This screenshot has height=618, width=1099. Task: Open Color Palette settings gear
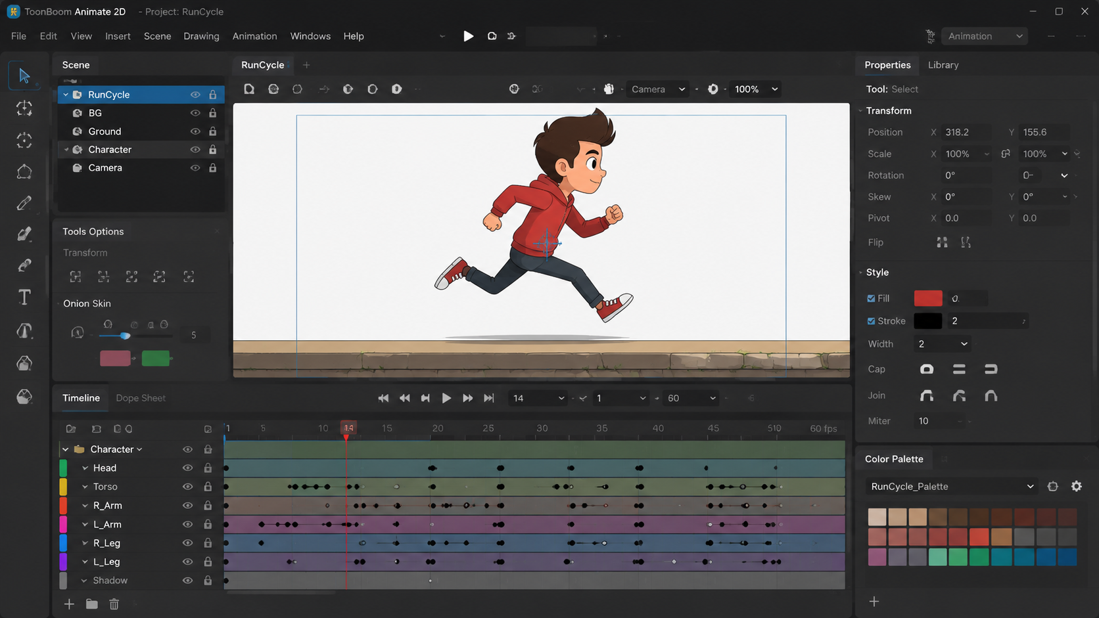pyautogui.click(x=1077, y=487)
